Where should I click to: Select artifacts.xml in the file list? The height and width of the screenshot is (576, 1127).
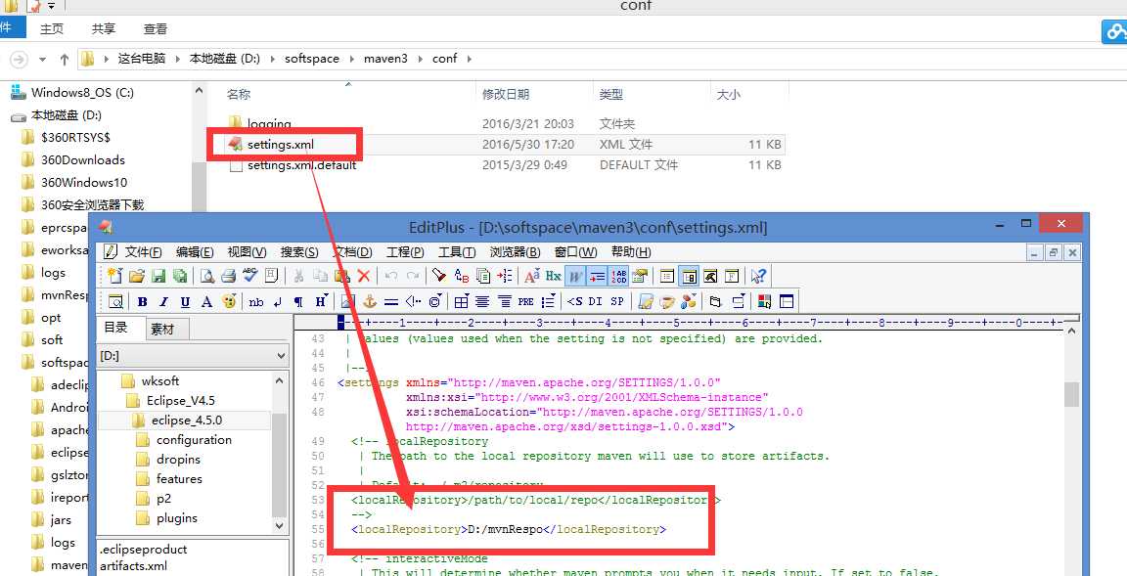(x=133, y=566)
